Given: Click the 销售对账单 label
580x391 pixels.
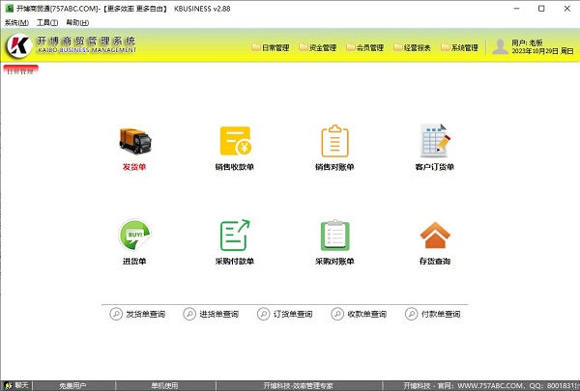Looking at the screenshot, I should (x=334, y=167).
